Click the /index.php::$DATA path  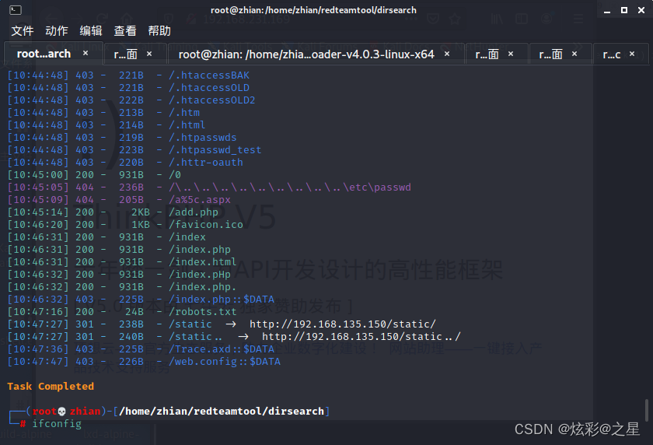(222, 300)
